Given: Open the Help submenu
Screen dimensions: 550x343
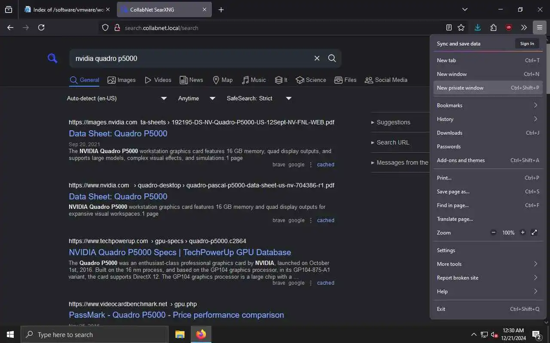Looking at the screenshot, I should 488,291.
